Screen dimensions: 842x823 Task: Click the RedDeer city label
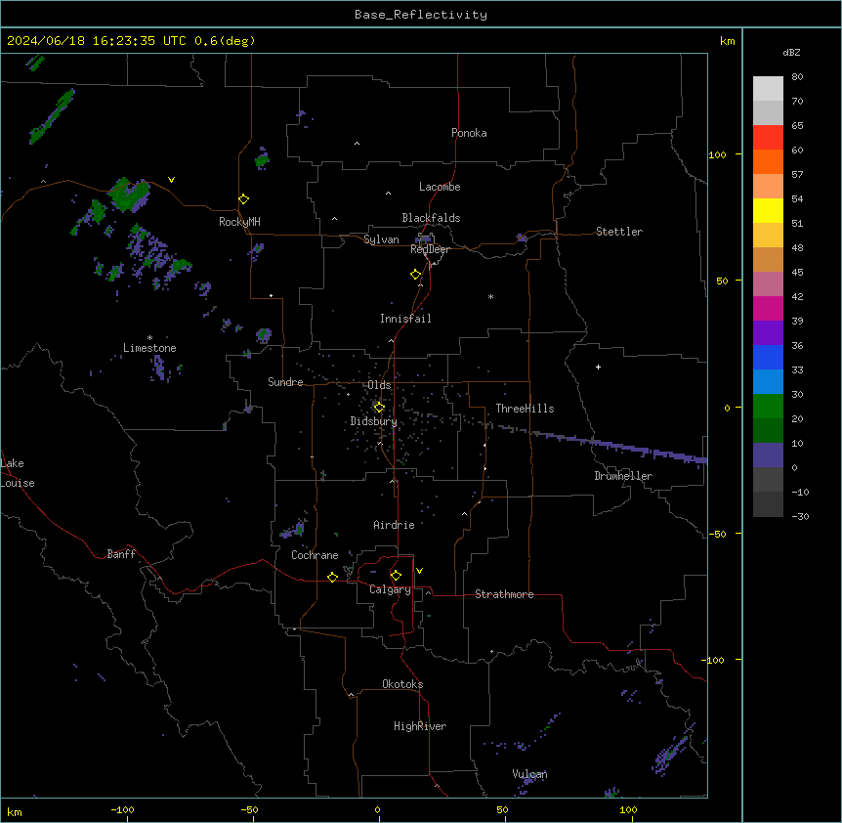pyautogui.click(x=430, y=249)
